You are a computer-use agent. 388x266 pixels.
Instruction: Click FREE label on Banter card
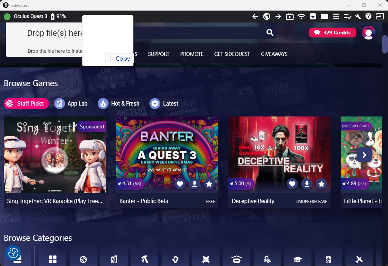point(210,202)
